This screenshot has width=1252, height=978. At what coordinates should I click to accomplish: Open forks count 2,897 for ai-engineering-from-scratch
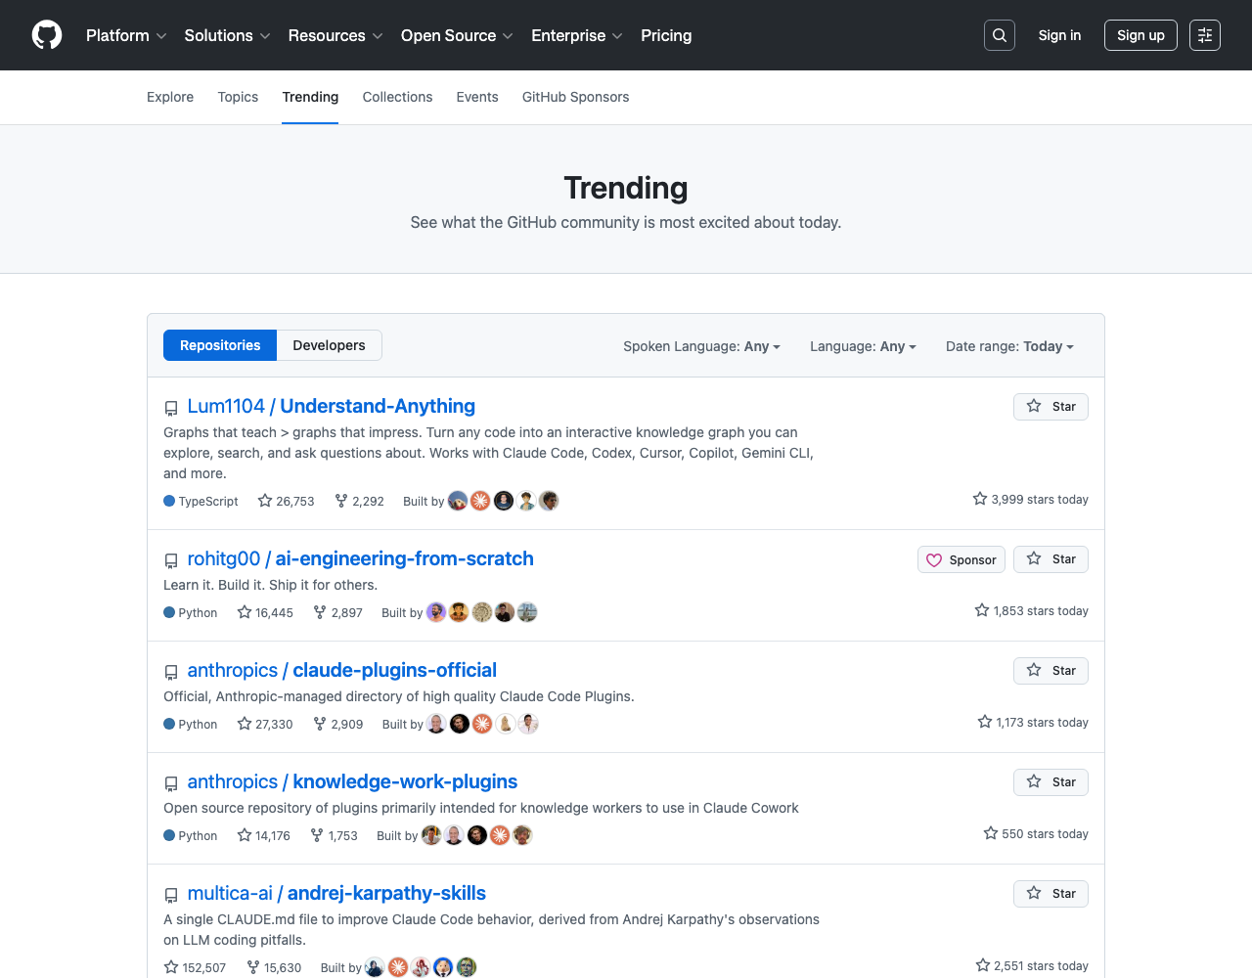[x=337, y=612]
